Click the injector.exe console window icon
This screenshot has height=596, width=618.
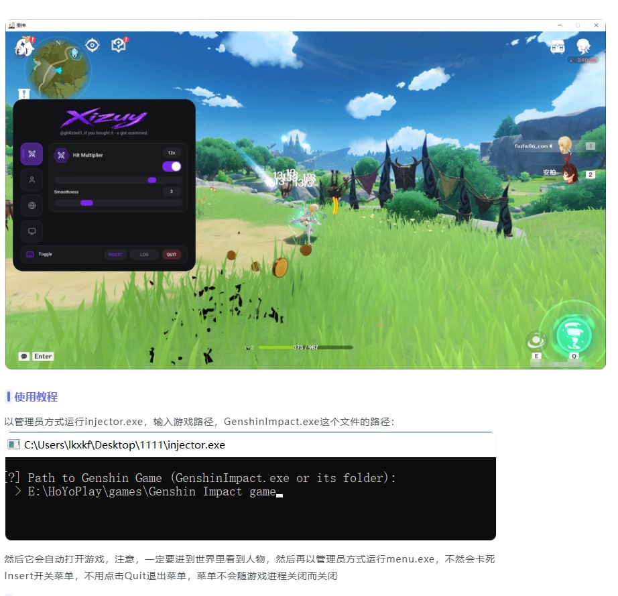coord(13,444)
